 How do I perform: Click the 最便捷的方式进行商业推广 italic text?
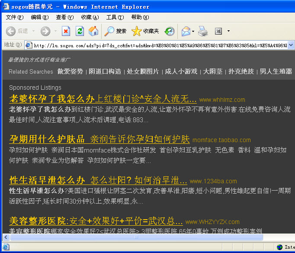coord(39,60)
